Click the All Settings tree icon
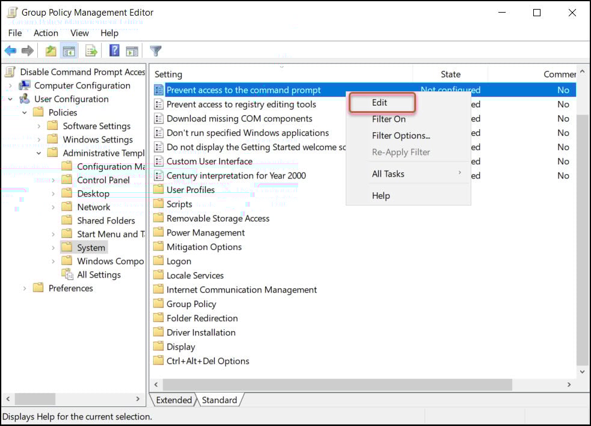The height and width of the screenshot is (426, 591). pos(67,275)
